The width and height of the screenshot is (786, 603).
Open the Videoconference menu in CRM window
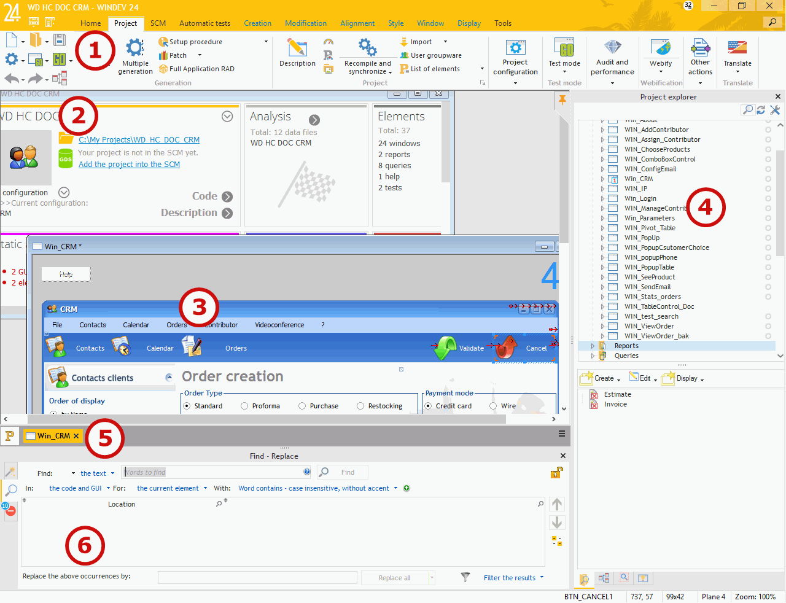click(x=279, y=325)
